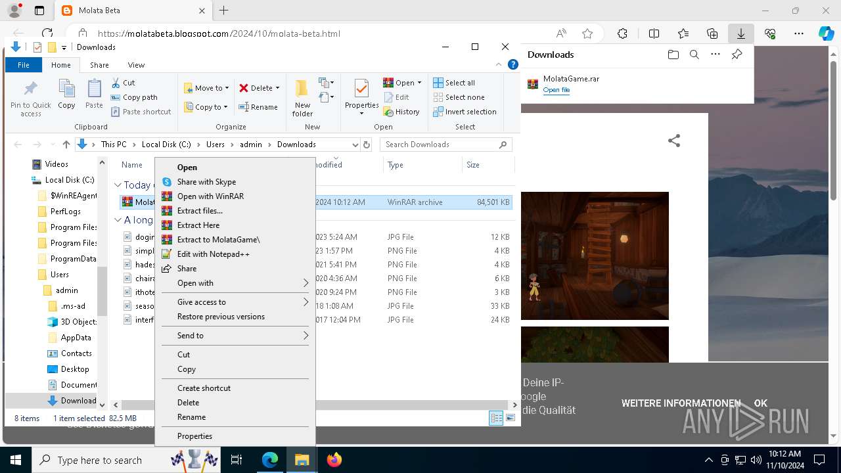Click the Properties ribbon icon

point(362,97)
